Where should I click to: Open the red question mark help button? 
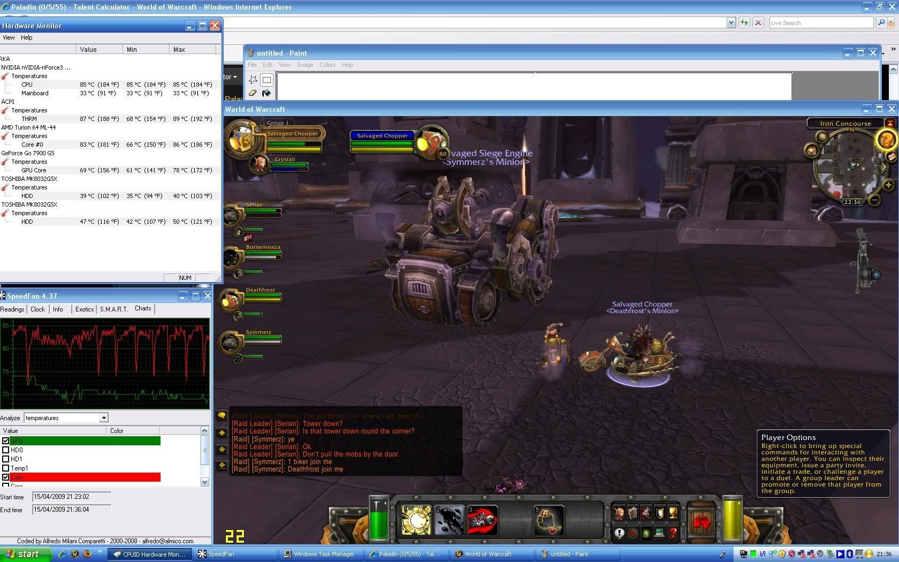pyautogui.click(x=673, y=533)
